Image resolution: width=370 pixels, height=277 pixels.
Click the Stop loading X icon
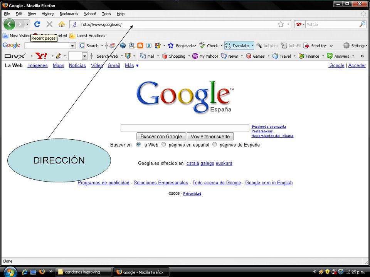click(x=49, y=24)
